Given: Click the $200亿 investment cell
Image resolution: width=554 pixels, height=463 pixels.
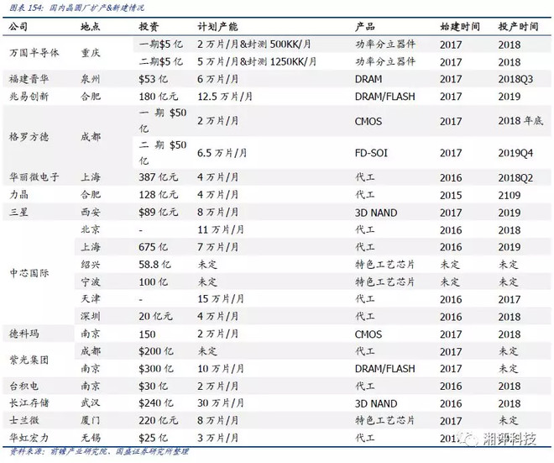Looking at the screenshot, I should coord(156,351).
